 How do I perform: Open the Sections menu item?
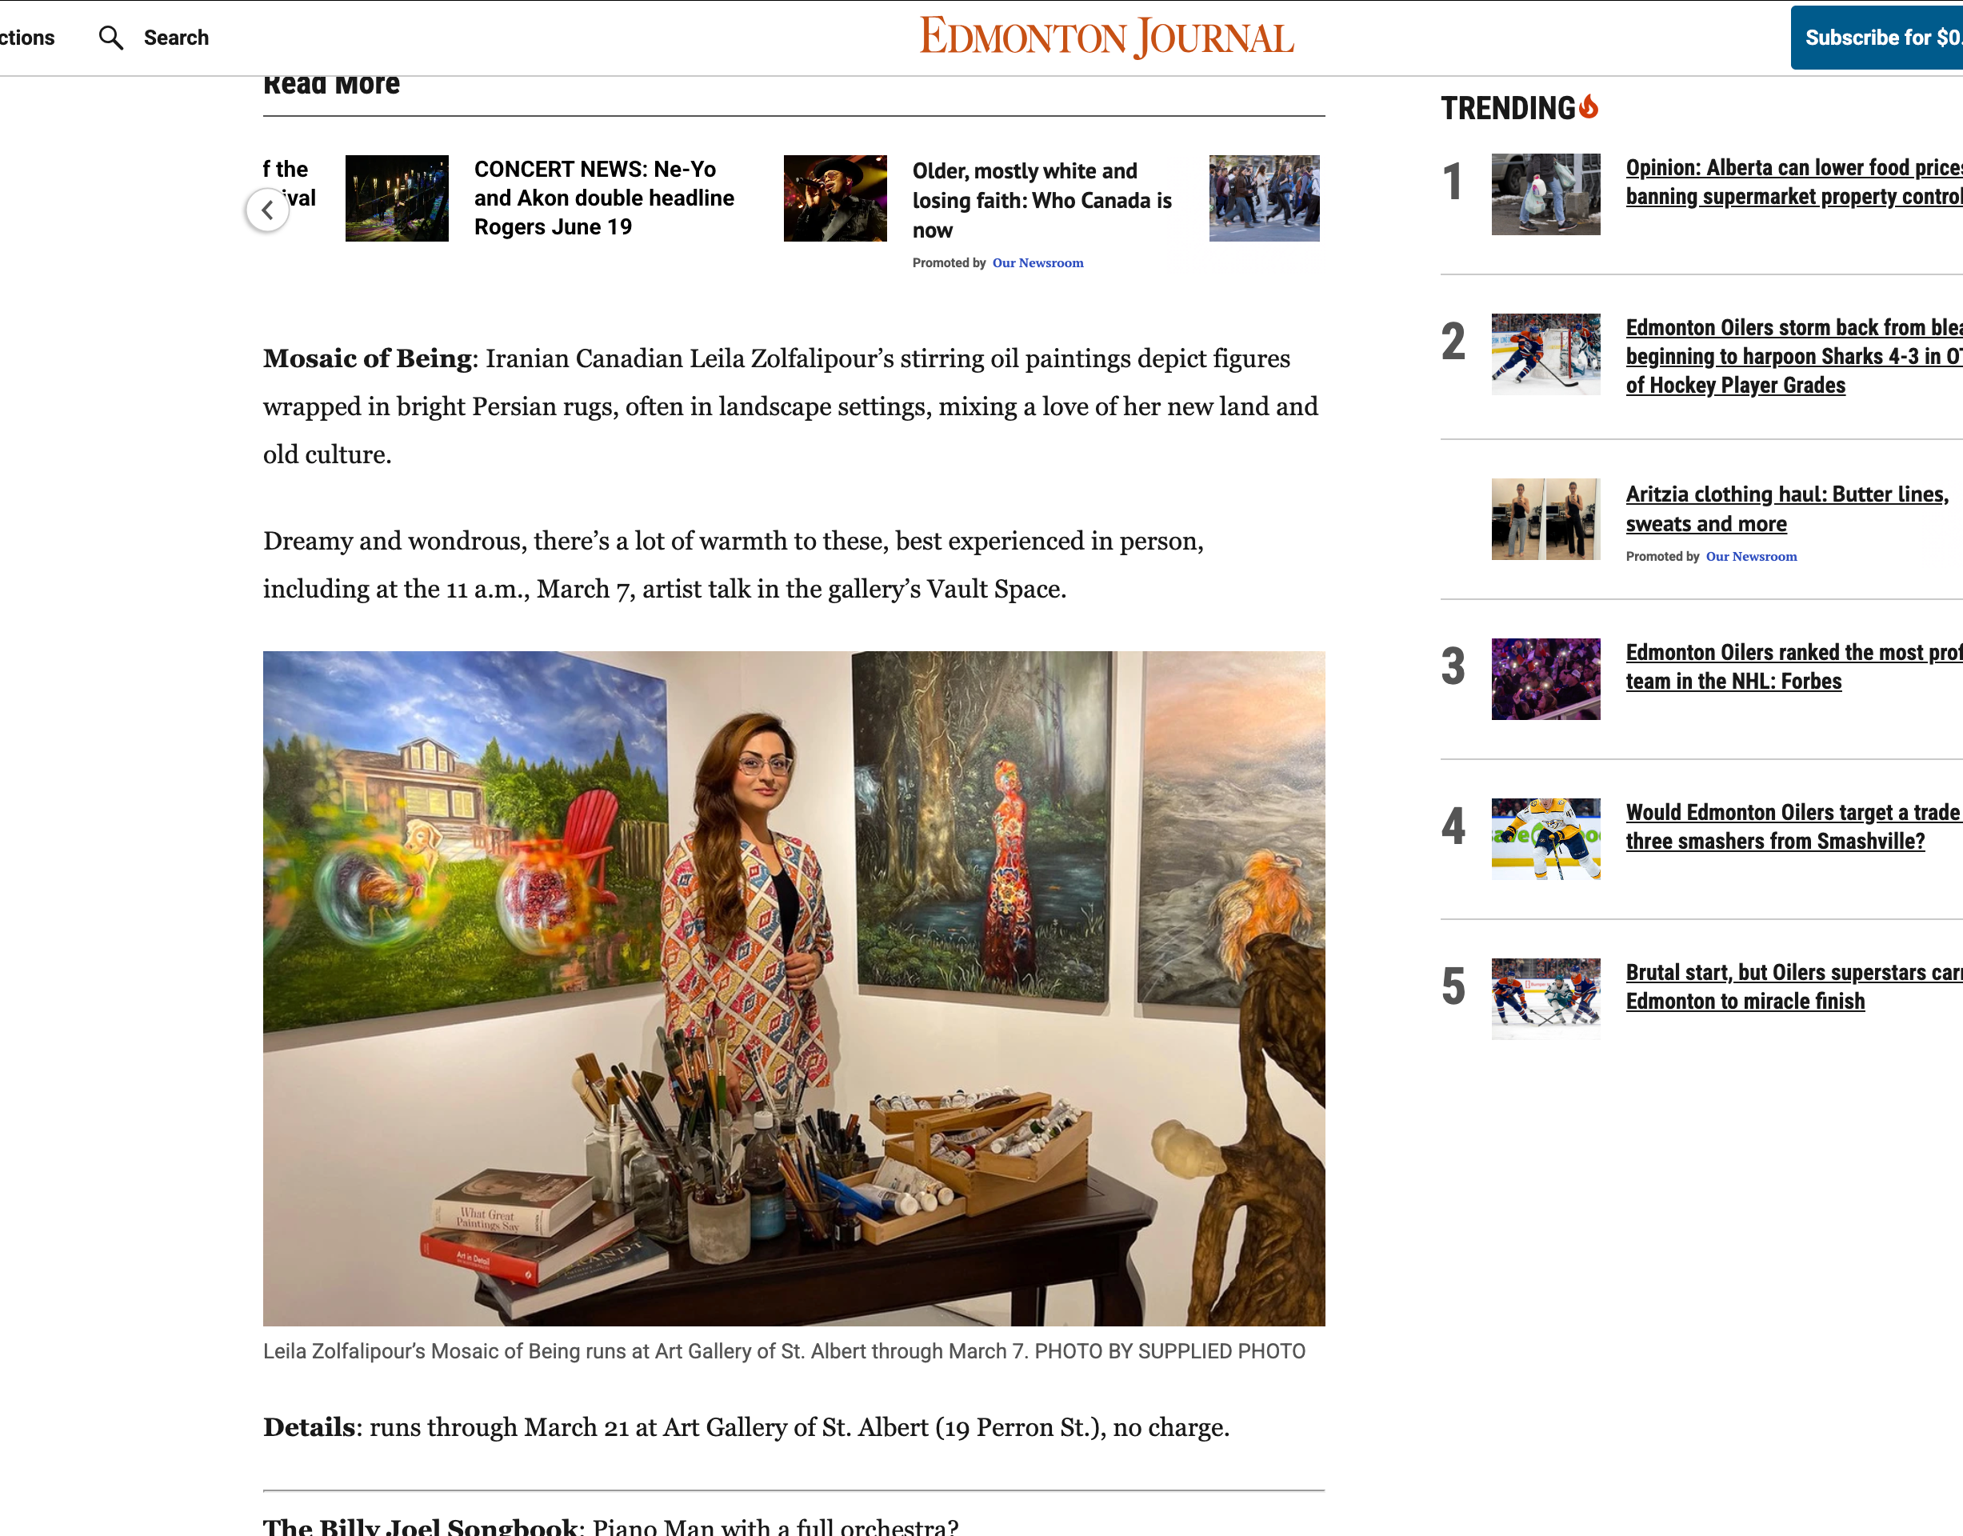[27, 38]
